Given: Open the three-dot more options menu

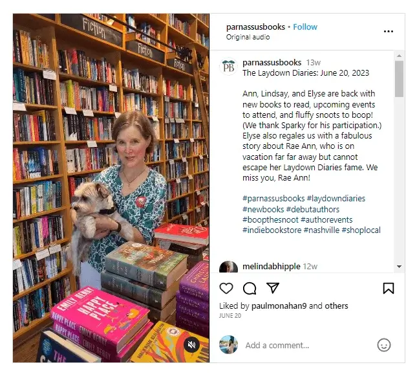Looking at the screenshot, I should [x=389, y=32].
